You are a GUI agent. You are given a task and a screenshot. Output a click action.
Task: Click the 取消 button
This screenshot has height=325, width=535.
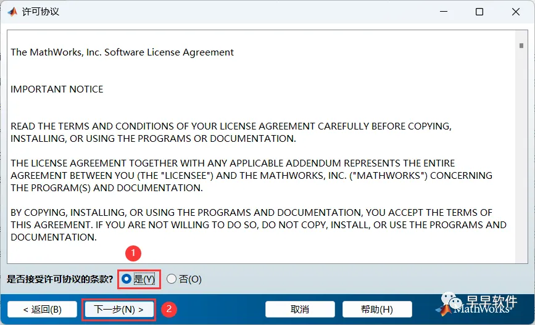pos(300,310)
